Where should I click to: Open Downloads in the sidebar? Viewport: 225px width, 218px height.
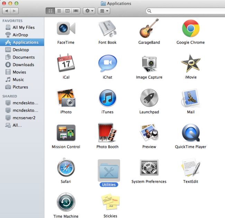coord(22,65)
